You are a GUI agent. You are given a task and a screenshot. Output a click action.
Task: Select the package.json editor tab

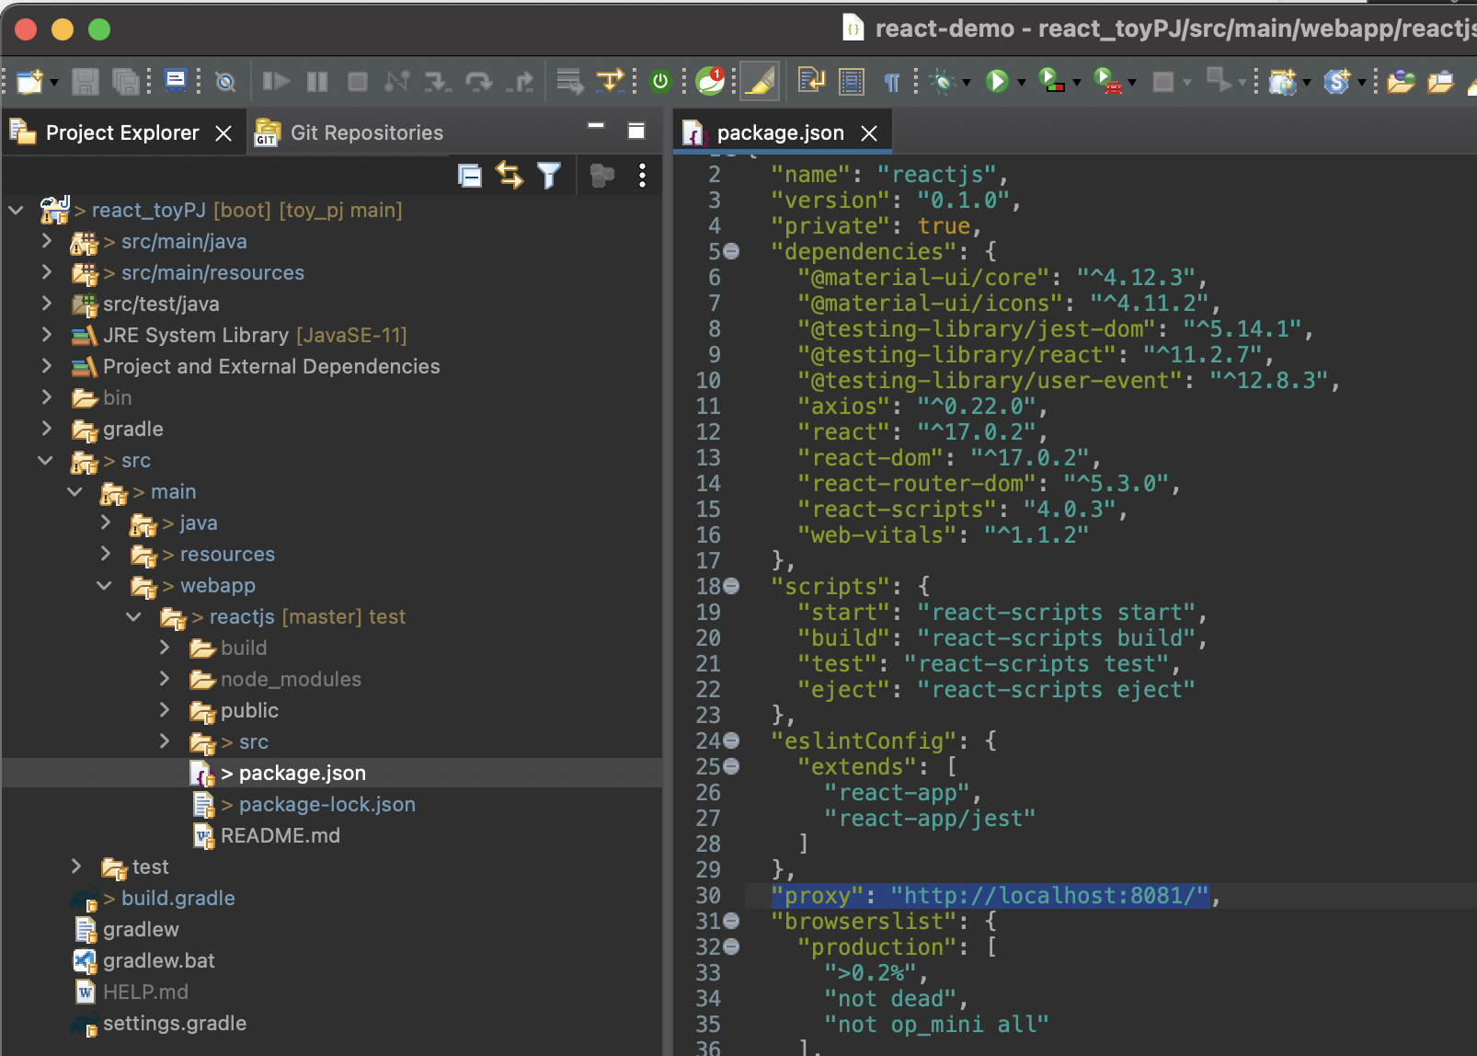[780, 132]
